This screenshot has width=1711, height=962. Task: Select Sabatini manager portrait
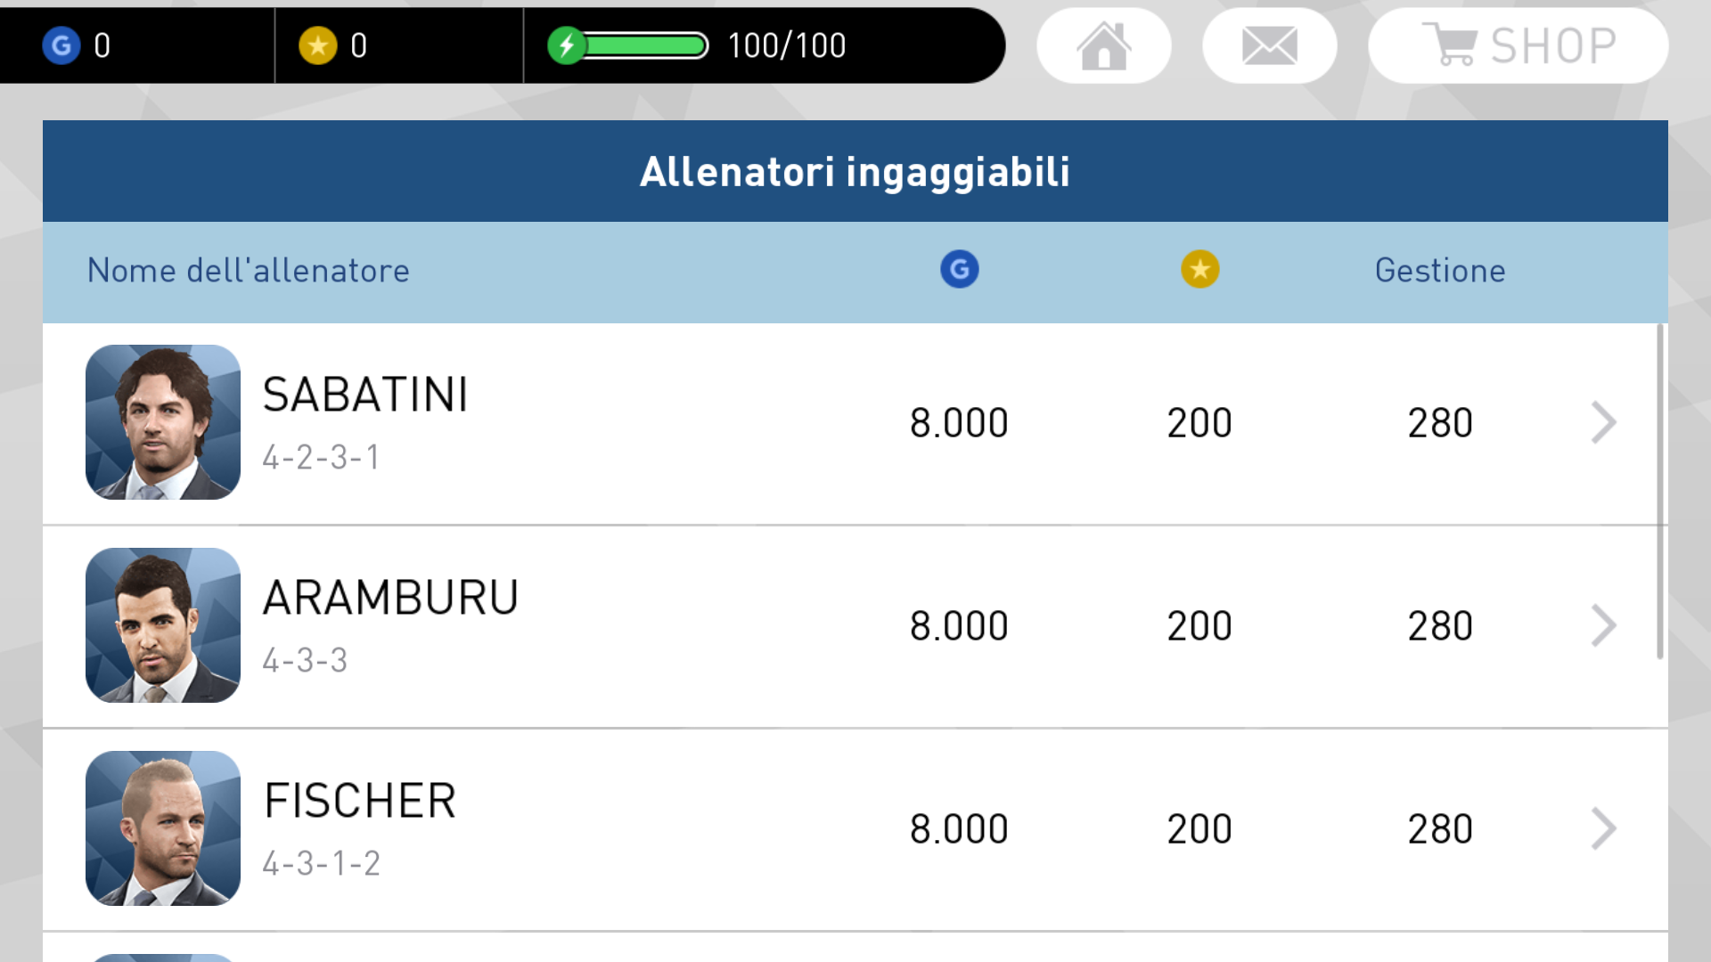point(163,422)
